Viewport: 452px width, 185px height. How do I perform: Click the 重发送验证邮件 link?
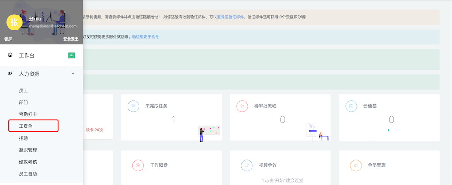(x=230, y=17)
